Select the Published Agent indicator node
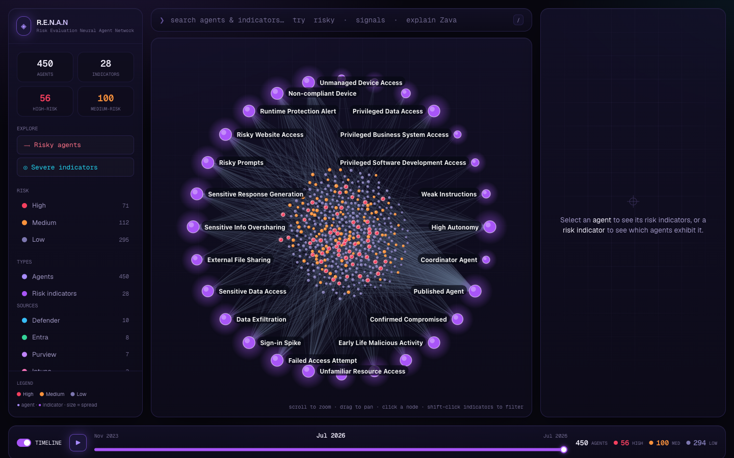Screen dimensions: 734x458 coord(475,291)
